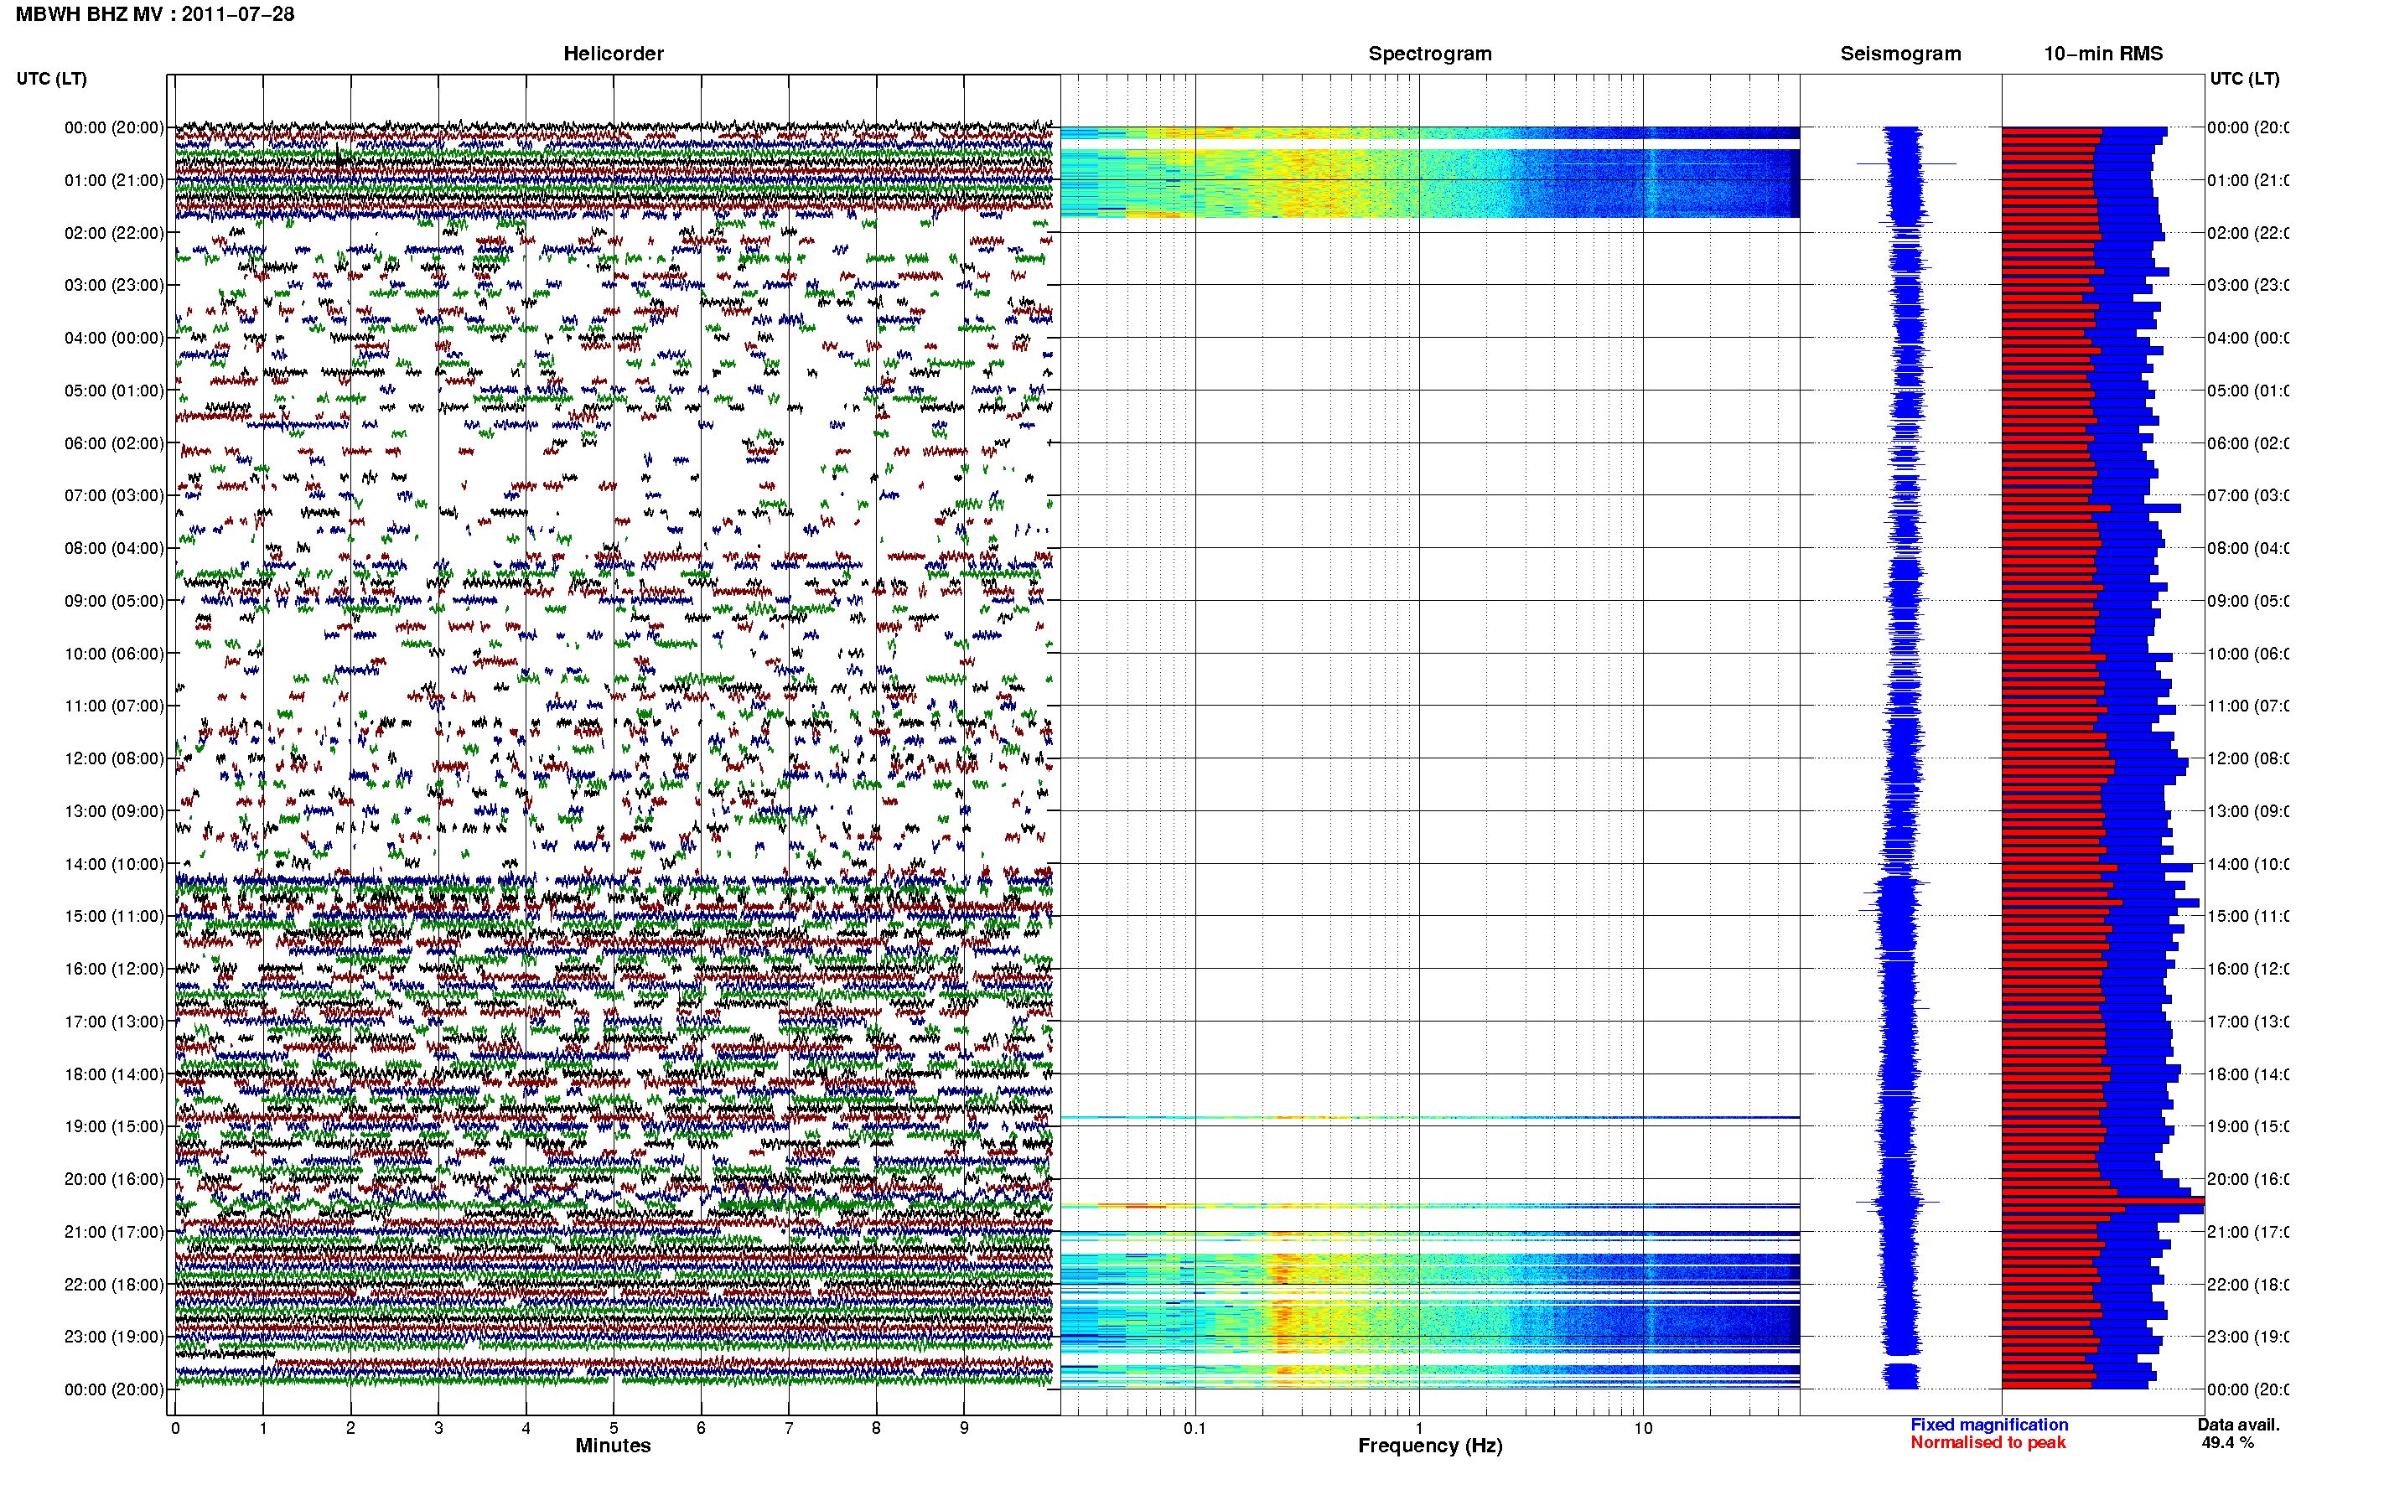
Task: Click the spectrogram band near 23:00
Action: click(x=1430, y=1326)
